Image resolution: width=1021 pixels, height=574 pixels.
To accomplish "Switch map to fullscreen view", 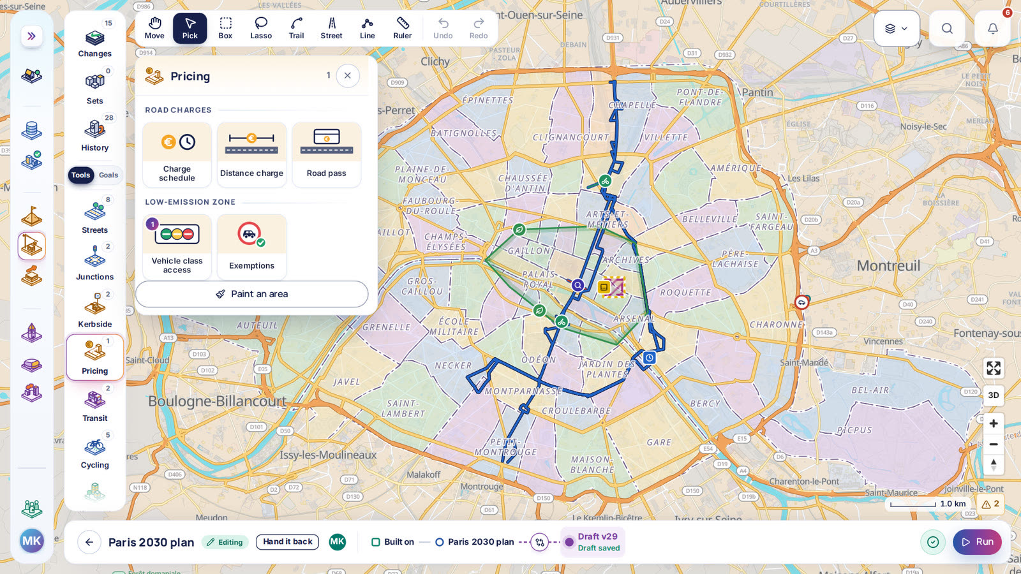I will pyautogui.click(x=994, y=368).
